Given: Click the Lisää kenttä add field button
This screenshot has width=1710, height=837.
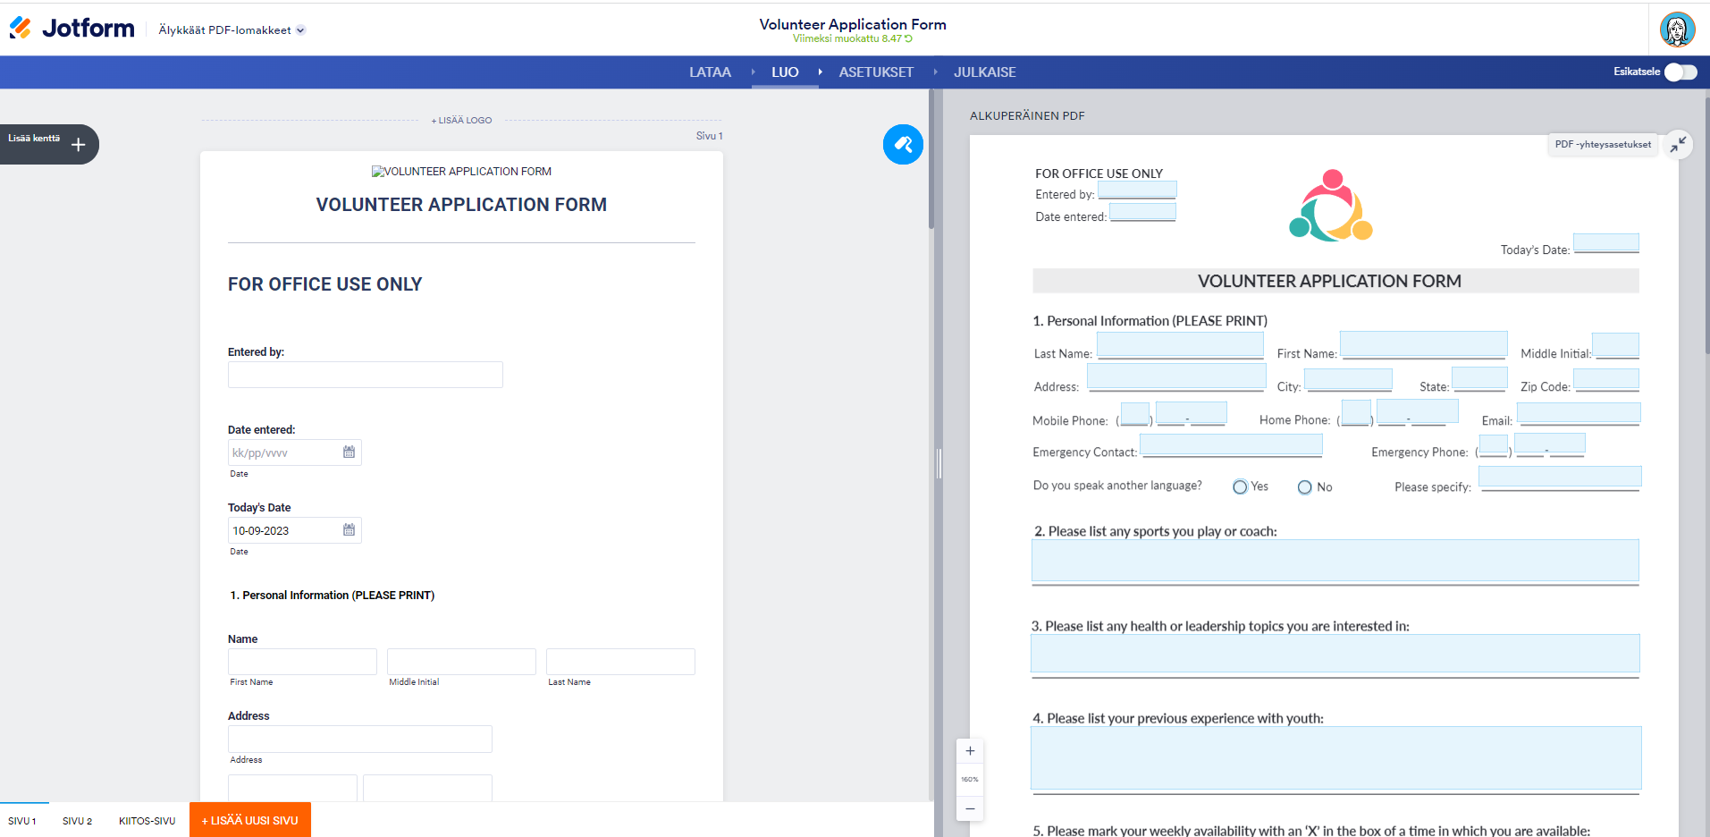Looking at the screenshot, I should 48,144.
